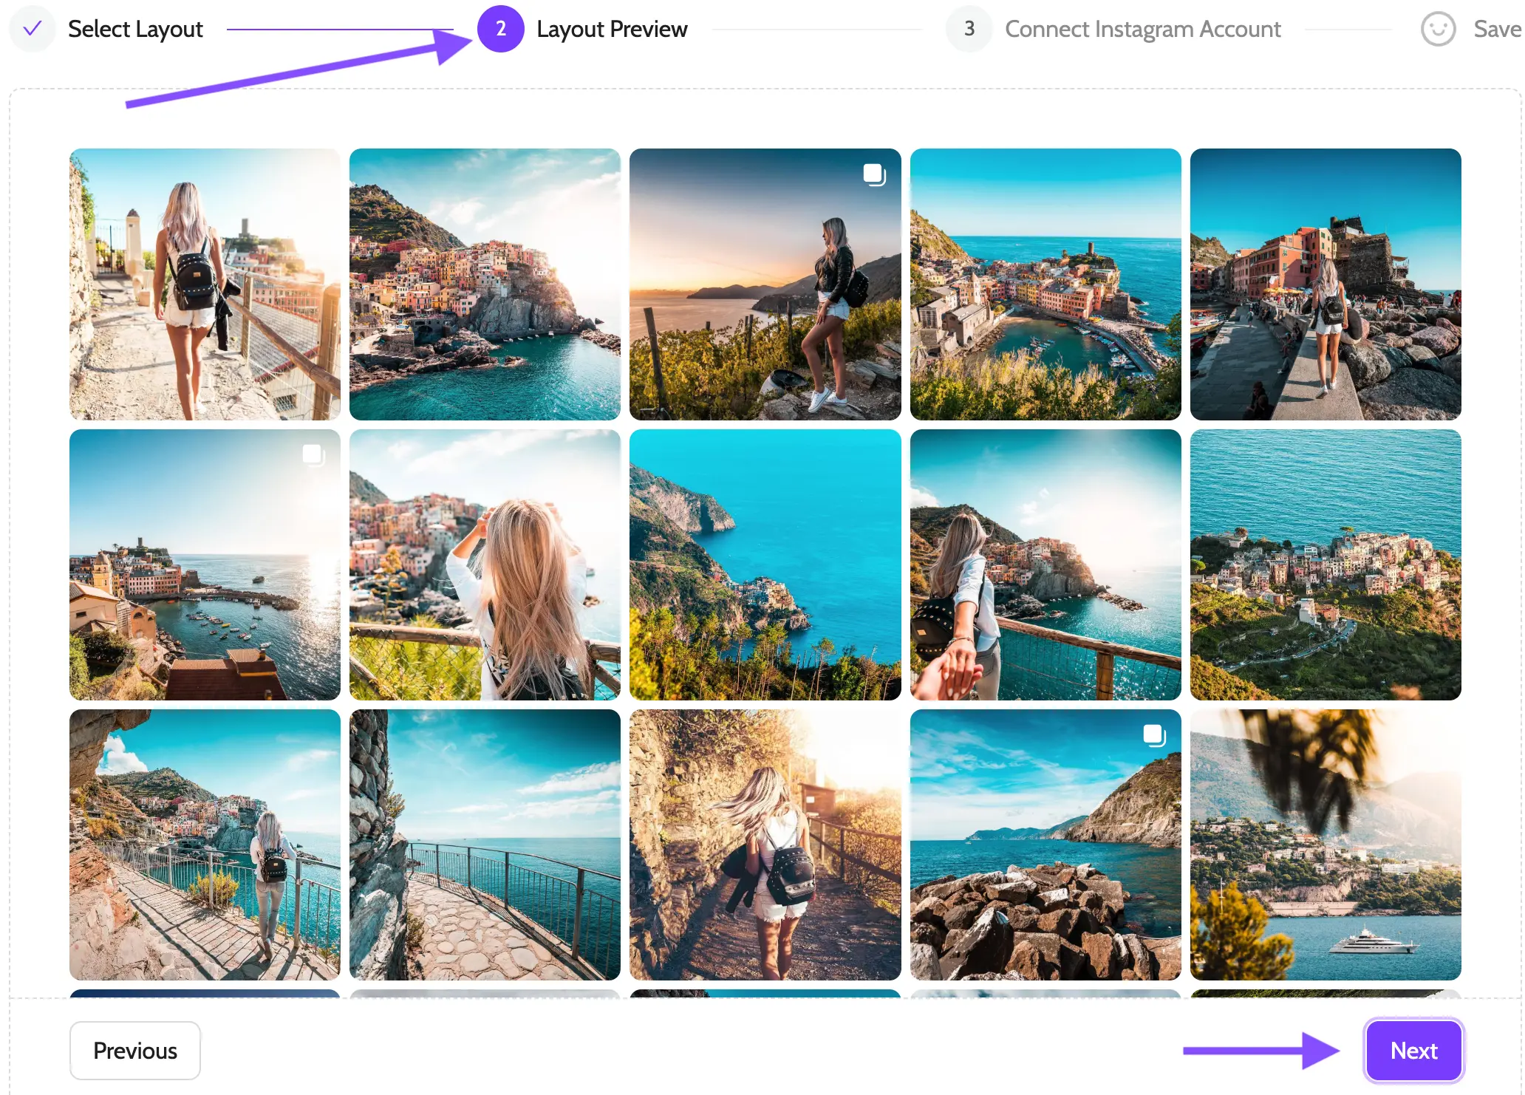Click the carousel icon on sunlit harbor photo

point(313,454)
